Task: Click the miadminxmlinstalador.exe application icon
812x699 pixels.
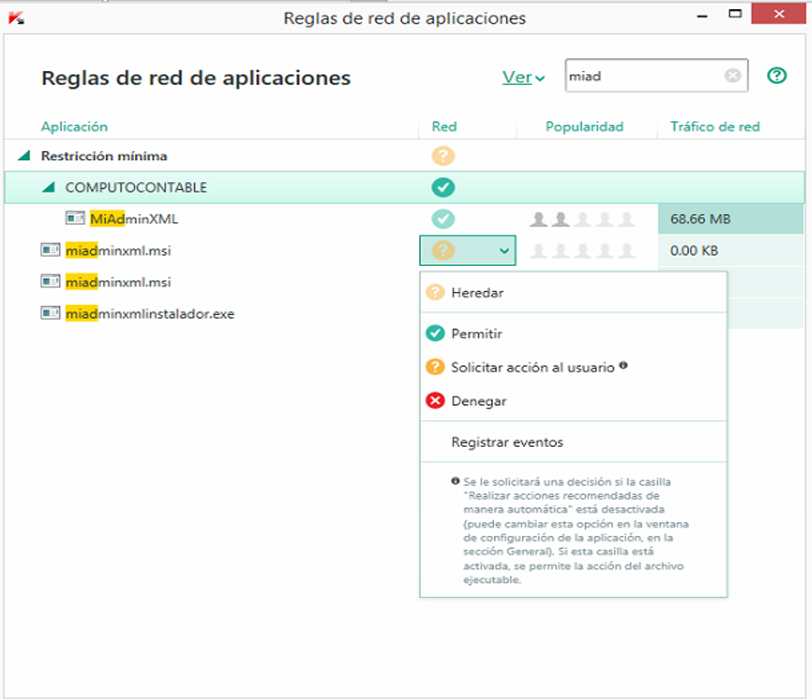Action: coord(51,313)
